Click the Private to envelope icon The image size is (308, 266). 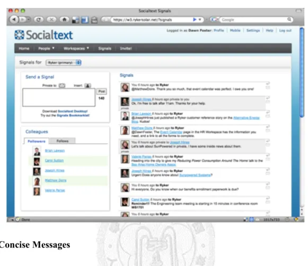62,86
